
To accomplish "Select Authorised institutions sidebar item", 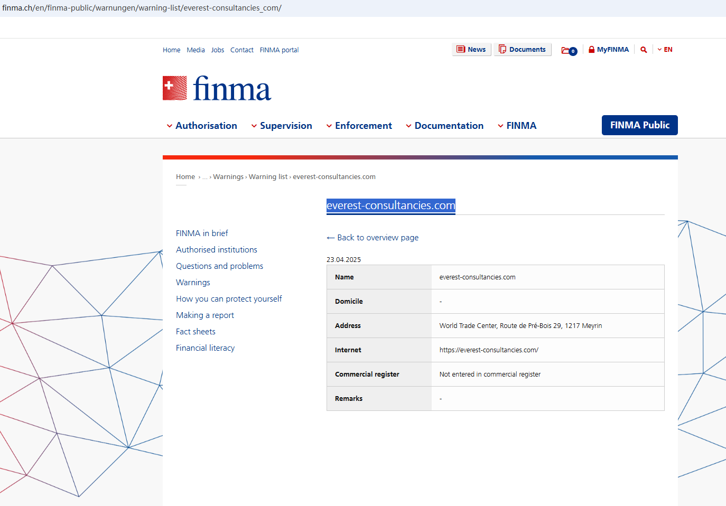I will click(x=217, y=250).
